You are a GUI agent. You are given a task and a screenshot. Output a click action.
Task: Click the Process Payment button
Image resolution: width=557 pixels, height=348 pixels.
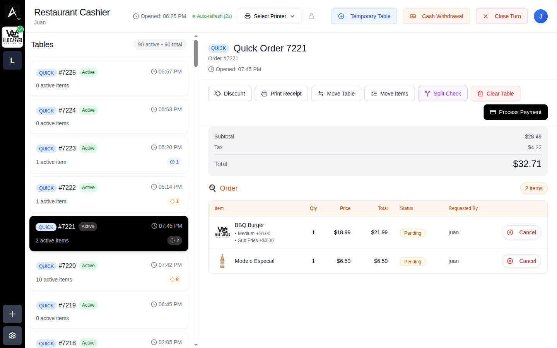[516, 112]
